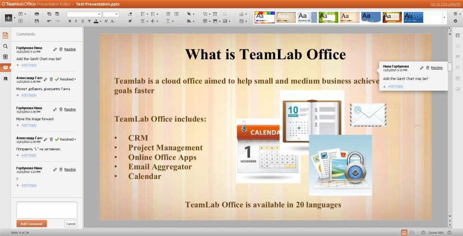Image resolution: width=463 pixels, height=236 pixels.
Task: Toggle bold formatting
Action: click(x=70, y=21)
